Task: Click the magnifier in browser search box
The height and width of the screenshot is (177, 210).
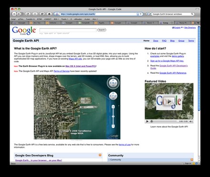Action: pyautogui.click(x=192, y=14)
